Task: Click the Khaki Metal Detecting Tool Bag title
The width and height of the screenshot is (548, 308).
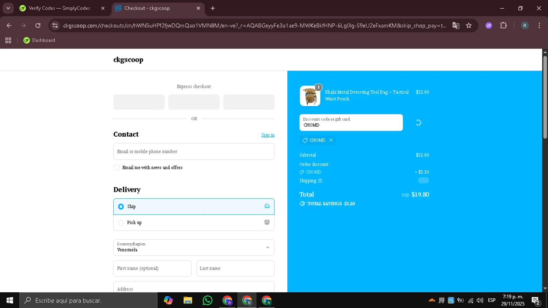Action: (x=367, y=95)
